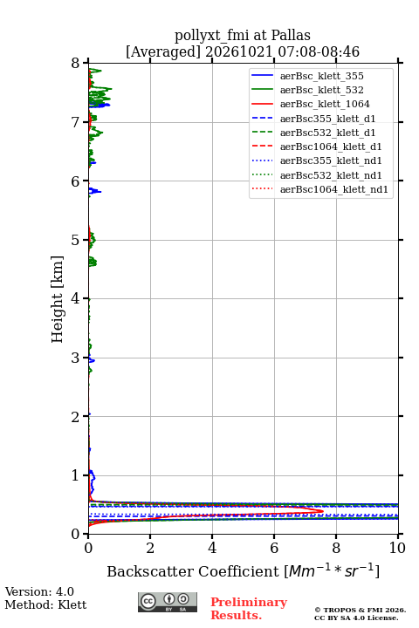The height and width of the screenshot is (628, 419).
Task: Click the y-axis tick label 8
Action: (76, 64)
